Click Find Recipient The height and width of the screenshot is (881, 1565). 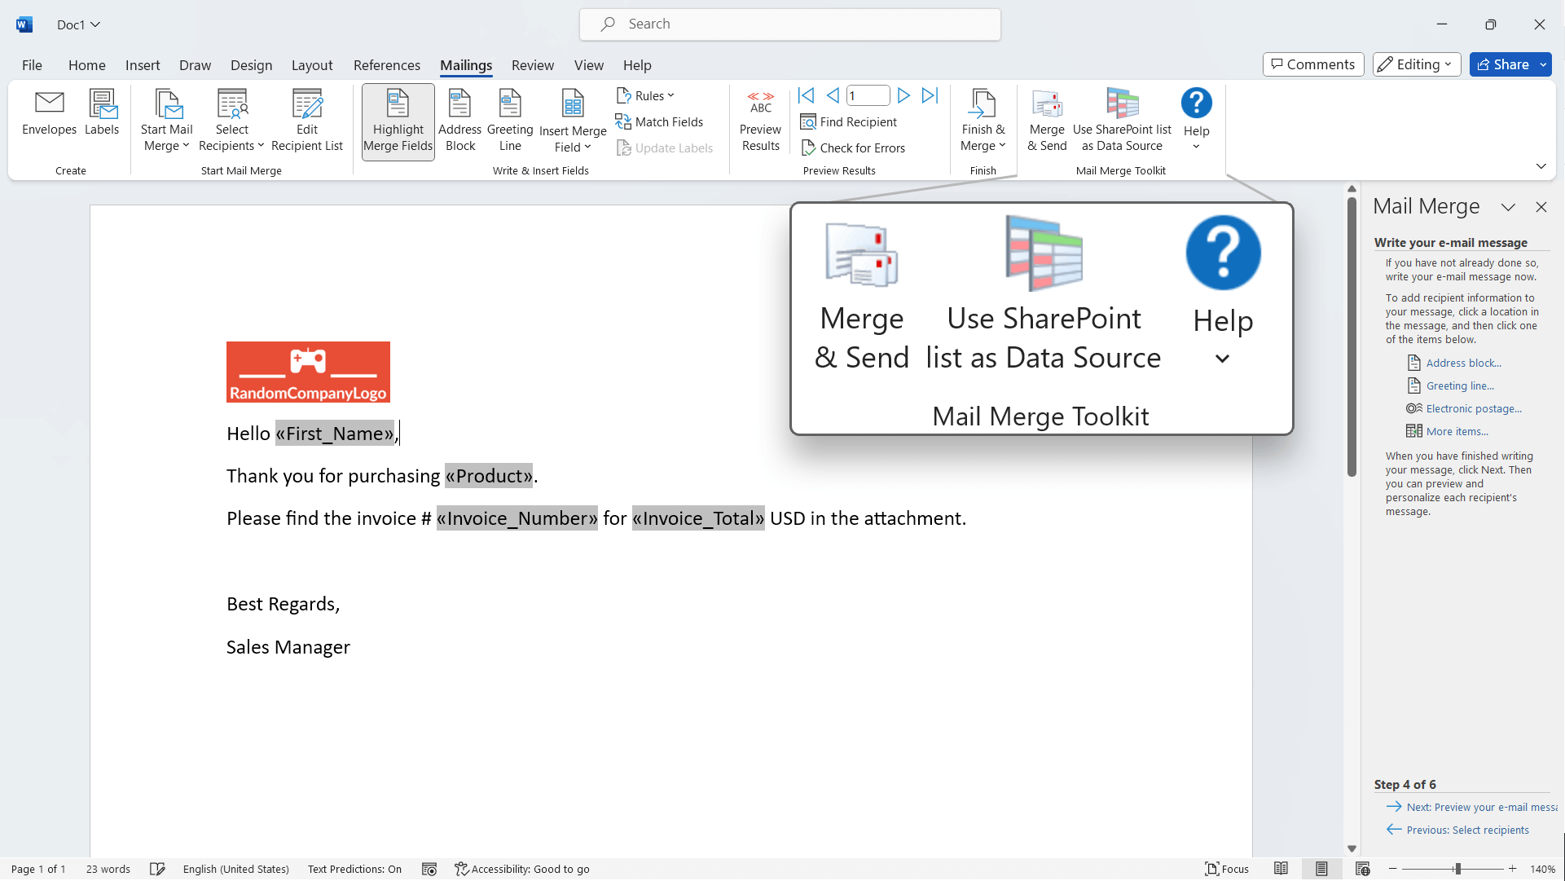pyautogui.click(x=849, y=121)
